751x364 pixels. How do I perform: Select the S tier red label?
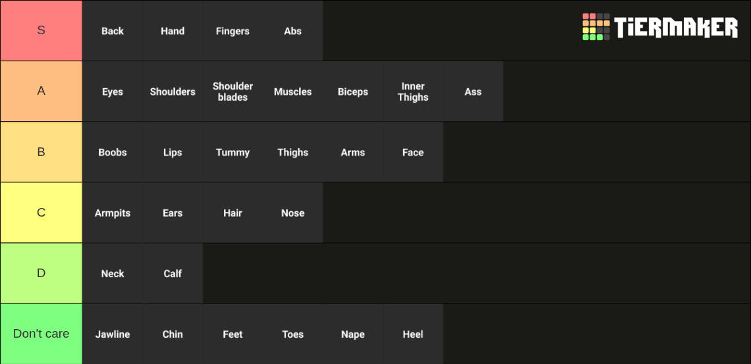(42, 31)
